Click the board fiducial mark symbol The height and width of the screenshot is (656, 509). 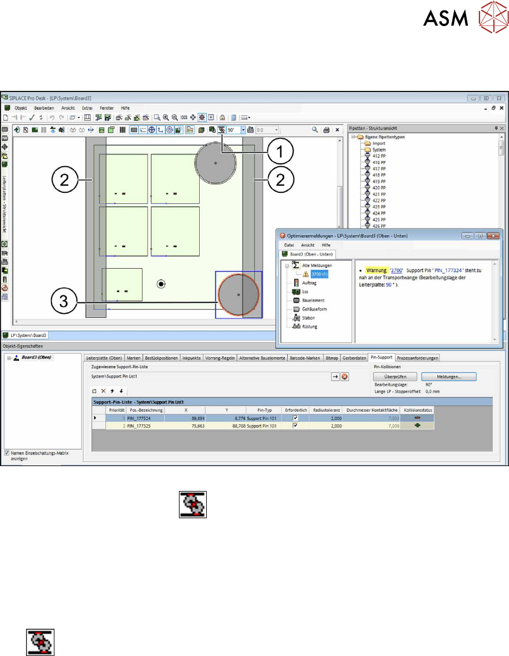(x=161, y=284)
